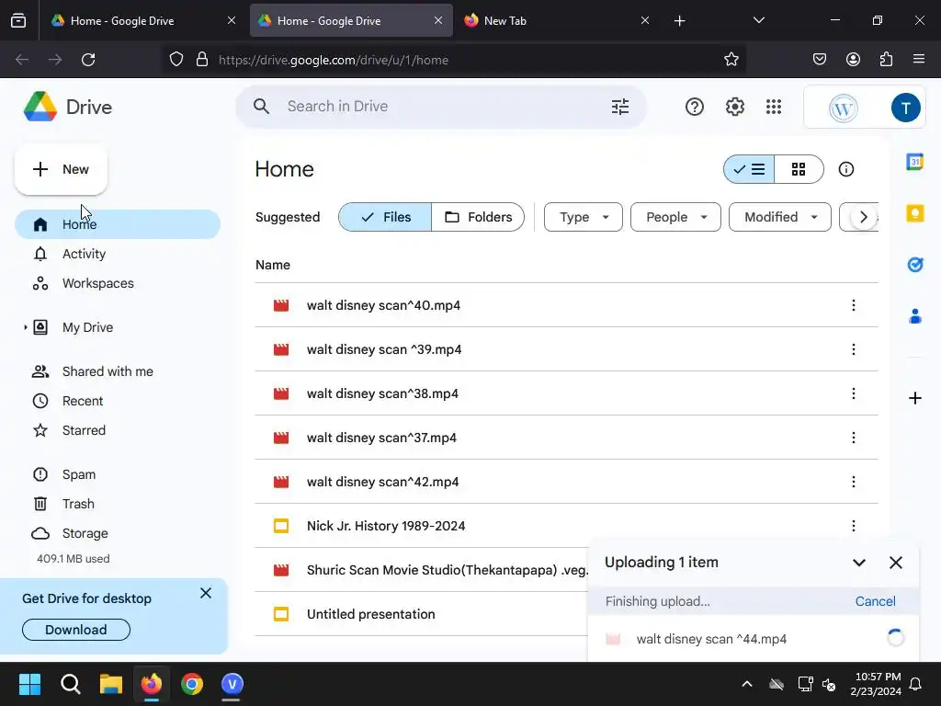Show file details info icon
This screenshot has width=941, height=706.
(x=846, y=169)
